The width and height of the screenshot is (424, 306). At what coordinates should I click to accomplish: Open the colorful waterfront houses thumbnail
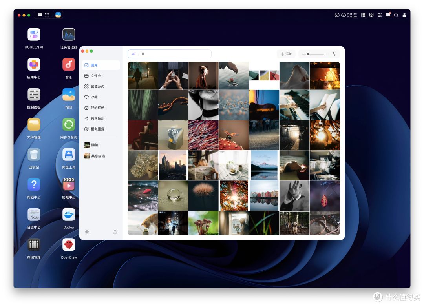click(x=264, y=196)
